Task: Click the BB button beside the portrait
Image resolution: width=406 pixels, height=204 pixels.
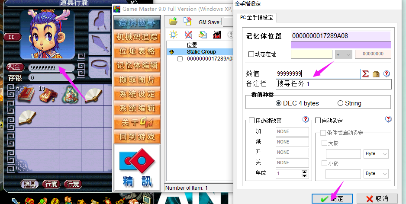Action: [x=12, y=37]
